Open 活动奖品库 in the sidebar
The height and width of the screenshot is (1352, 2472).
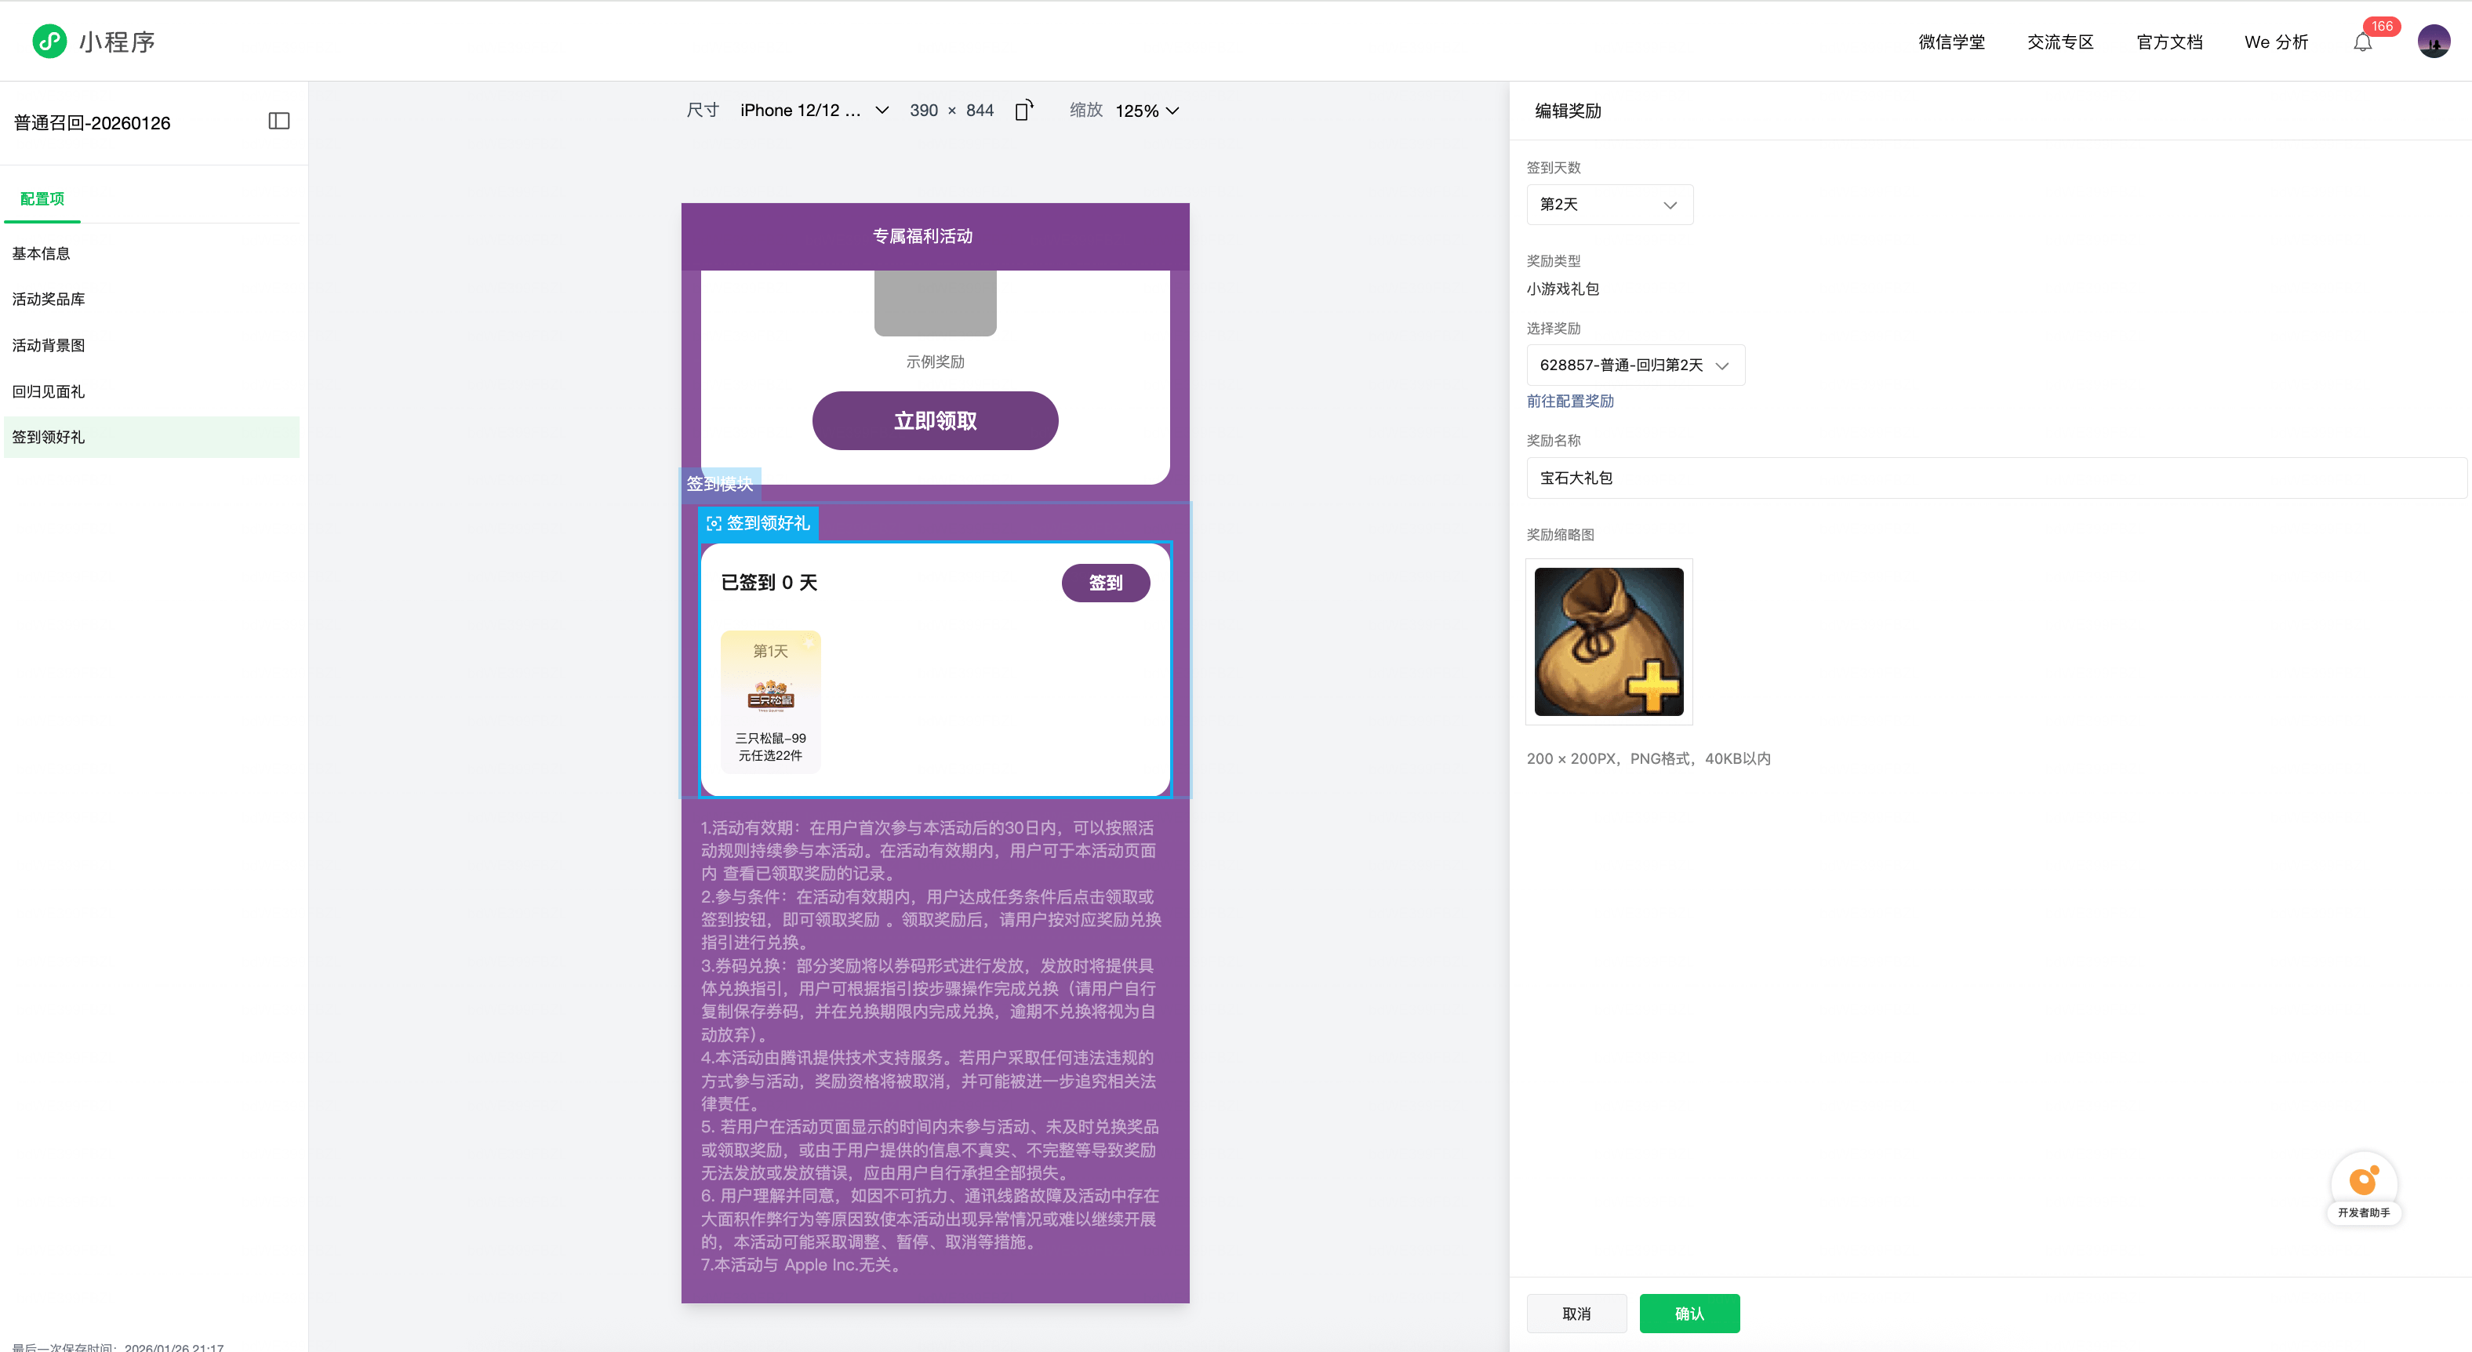[48, 300]
